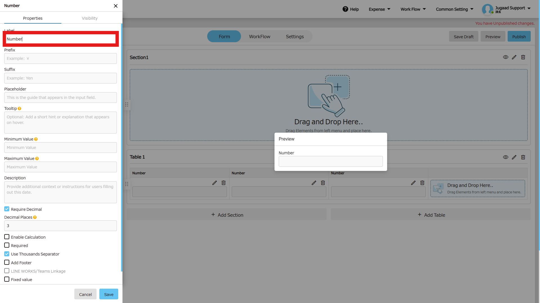This screenshot has height=303, width=540.
Task: Click the Decimal Places help icon
Action: point(35,217)
